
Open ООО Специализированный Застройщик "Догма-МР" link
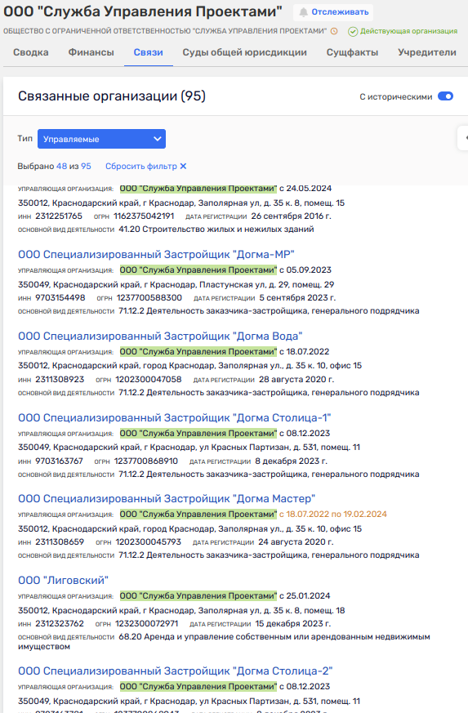coord(156,255)
